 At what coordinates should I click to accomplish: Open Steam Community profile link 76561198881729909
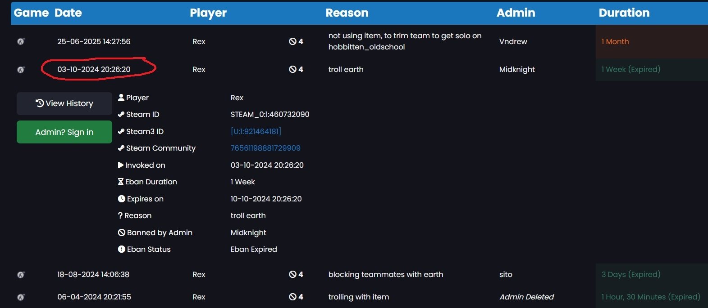(x=265, y=148)
